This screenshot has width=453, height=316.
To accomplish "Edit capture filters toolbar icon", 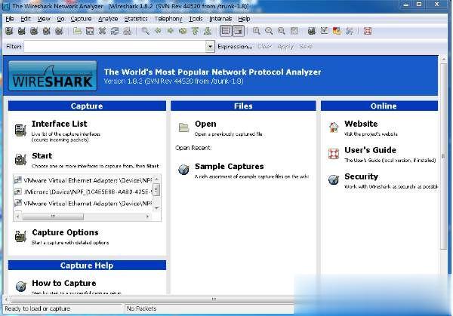I will click(312, 31).
